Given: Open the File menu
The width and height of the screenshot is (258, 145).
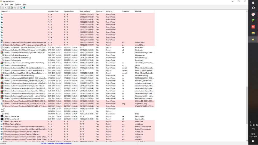Looking at the screenshot, I should coord(2,4).
